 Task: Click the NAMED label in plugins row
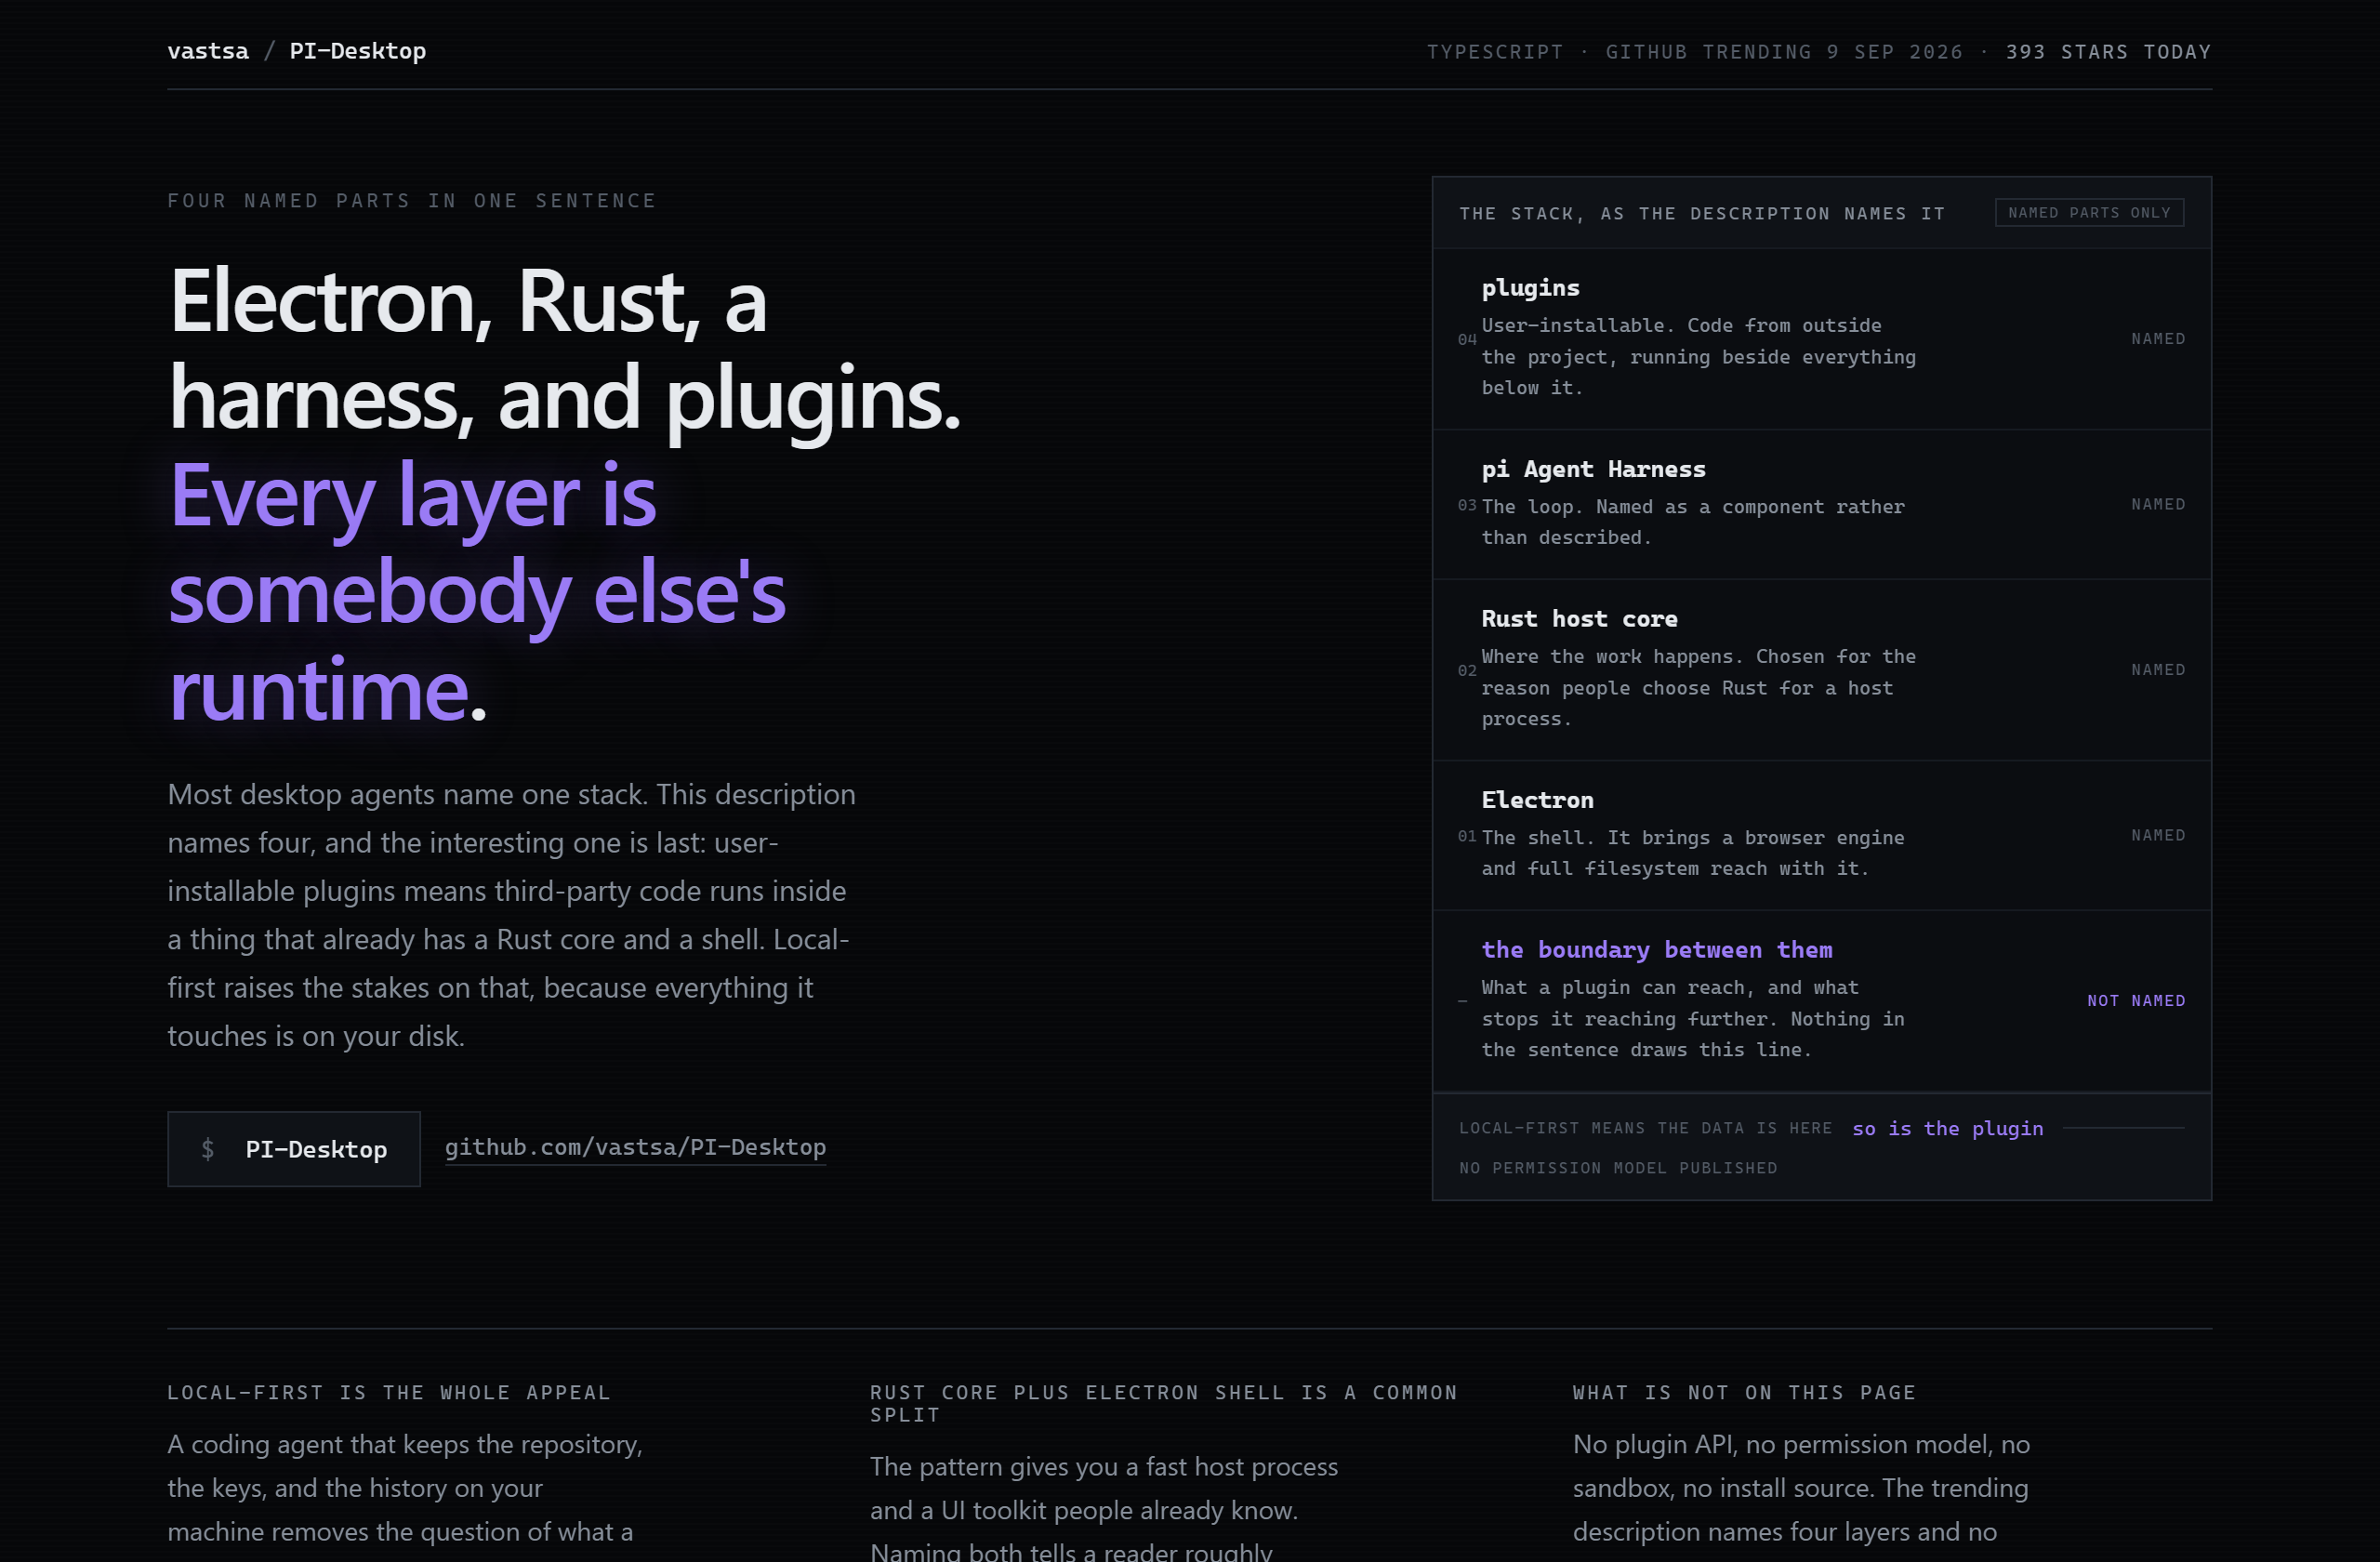click(2158, 339)
